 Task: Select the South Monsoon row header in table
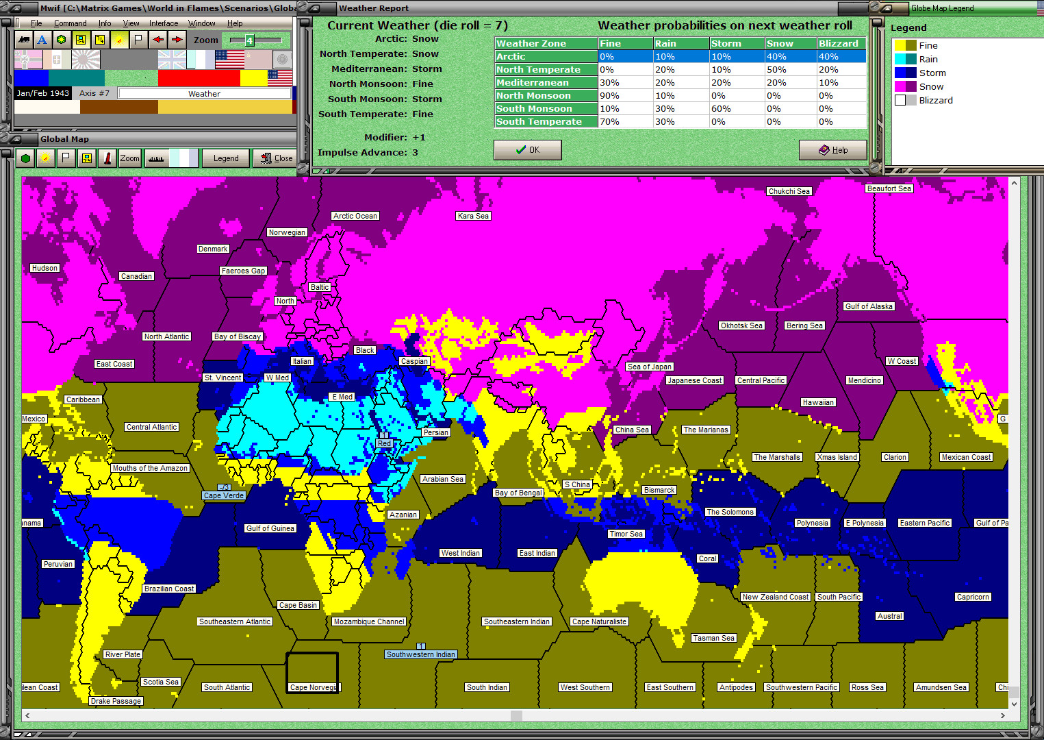(x=546, y=109)
